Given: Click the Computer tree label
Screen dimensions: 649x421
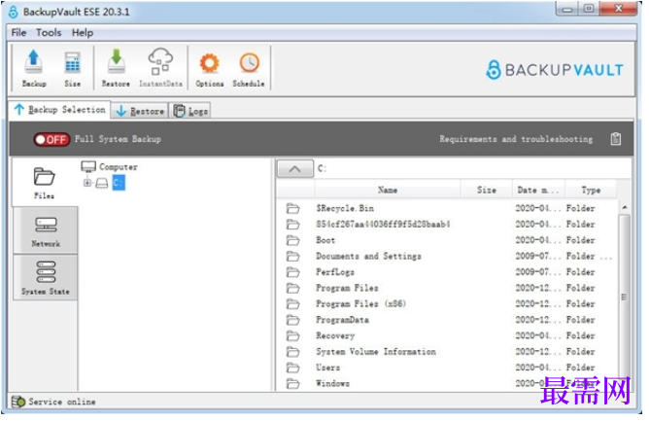Looking at the screenshot, I should [119, 166].
